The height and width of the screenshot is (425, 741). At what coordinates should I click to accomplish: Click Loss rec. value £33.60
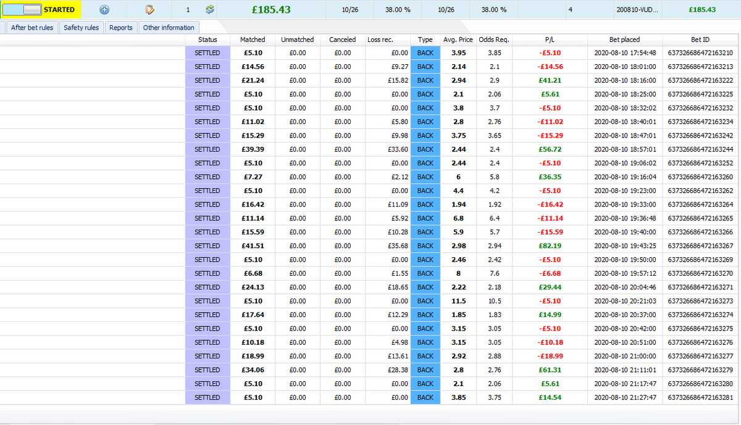pos(398,149)
